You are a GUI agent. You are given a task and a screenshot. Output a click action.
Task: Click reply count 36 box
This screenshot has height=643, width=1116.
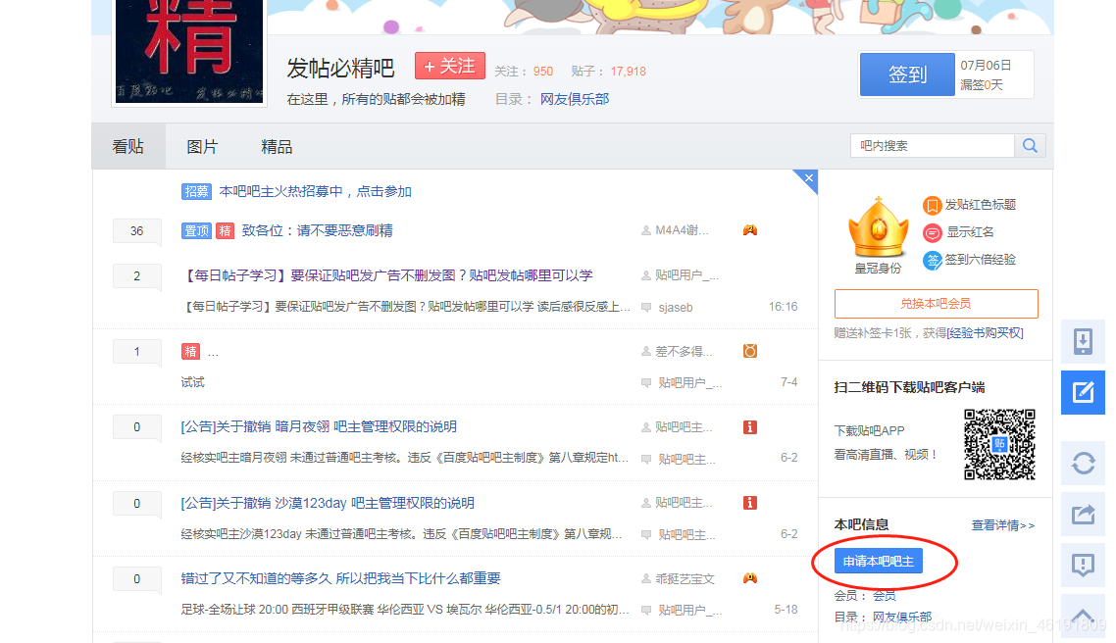(x=136, y=230)
